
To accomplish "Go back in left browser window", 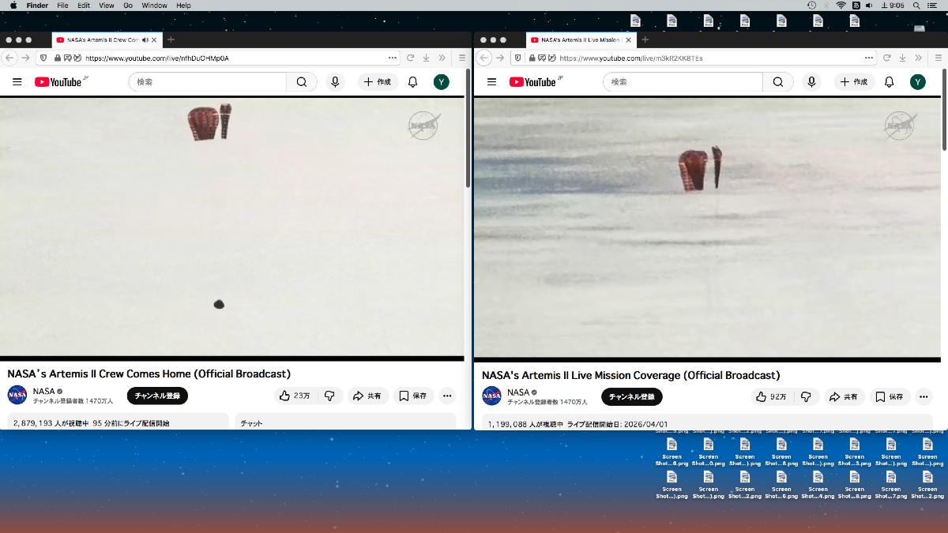I will [9, 58].
